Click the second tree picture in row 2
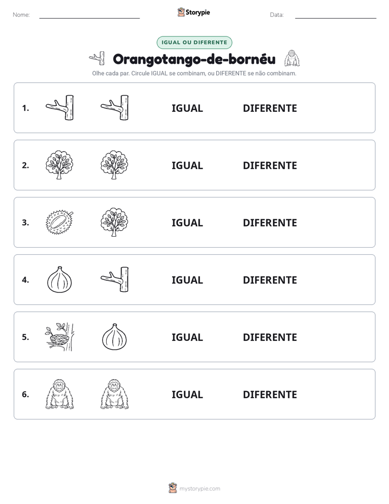This screenshot has width=389, height=504. 114,165
